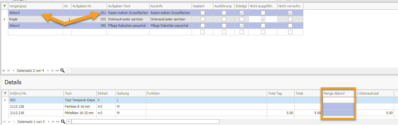The height and width of the screenshot is (125, 398).
Task: Click left arrow of upper grid scrollbar
Action: pyautogui.click(x=68, y=71)
